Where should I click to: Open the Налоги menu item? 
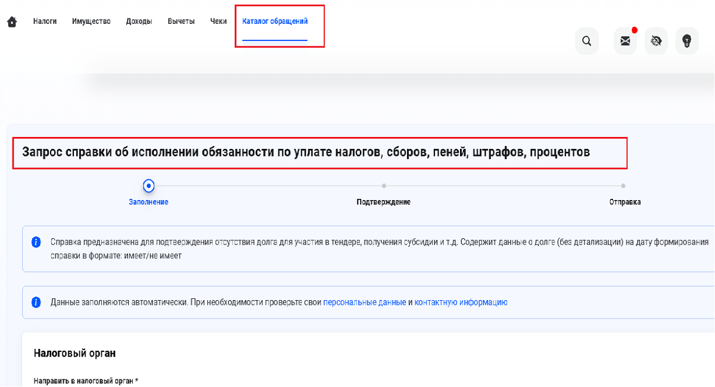point(45,21)
